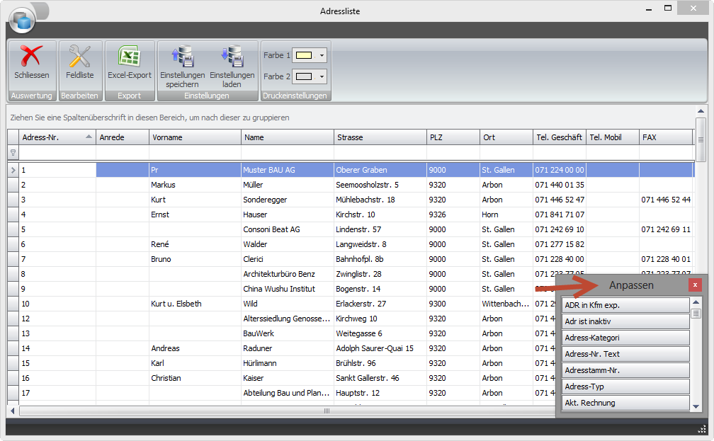Image resolution: width=714 pixels, height=441 pixels.
Task: Click the grid's horizontal scrollbar left arrow
Action: click(x=12, y=411)
